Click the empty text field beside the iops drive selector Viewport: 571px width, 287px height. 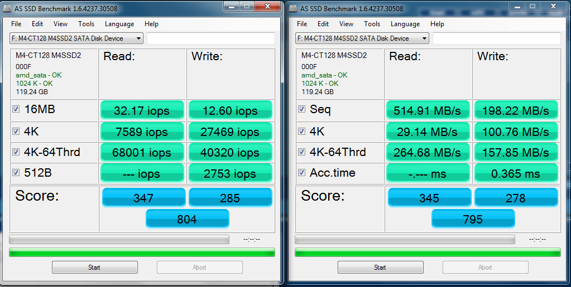tap(210, 38)
